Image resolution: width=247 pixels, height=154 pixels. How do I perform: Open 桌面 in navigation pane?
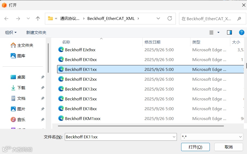(18, 77)
